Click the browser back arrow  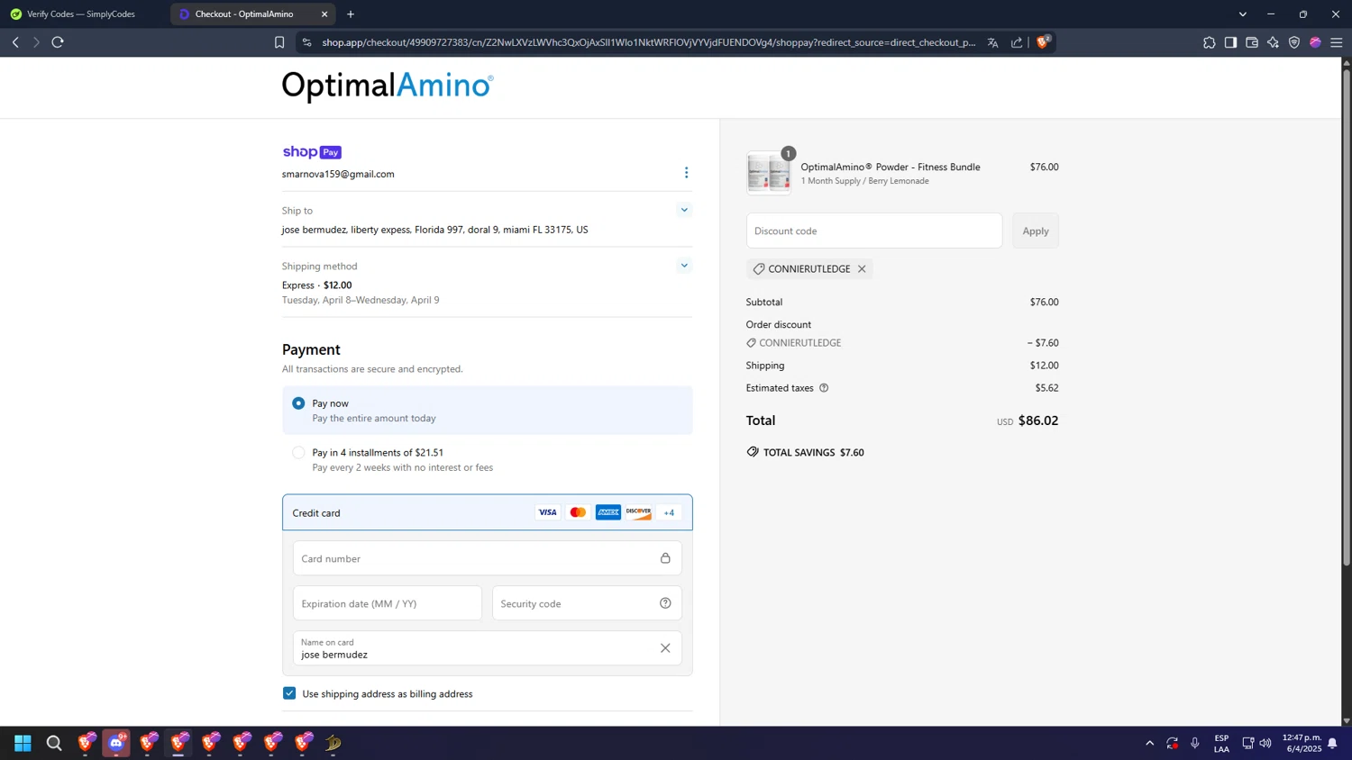click(15, 42)
